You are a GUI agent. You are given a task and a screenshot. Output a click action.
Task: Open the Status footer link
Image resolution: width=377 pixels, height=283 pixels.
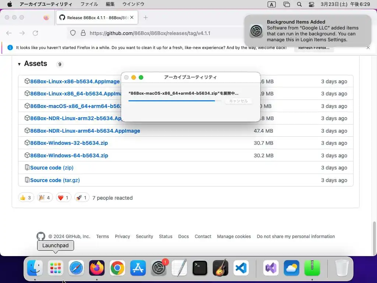click(166, 236)
